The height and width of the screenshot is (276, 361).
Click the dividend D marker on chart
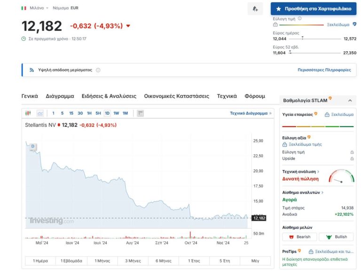click(33, 146)
